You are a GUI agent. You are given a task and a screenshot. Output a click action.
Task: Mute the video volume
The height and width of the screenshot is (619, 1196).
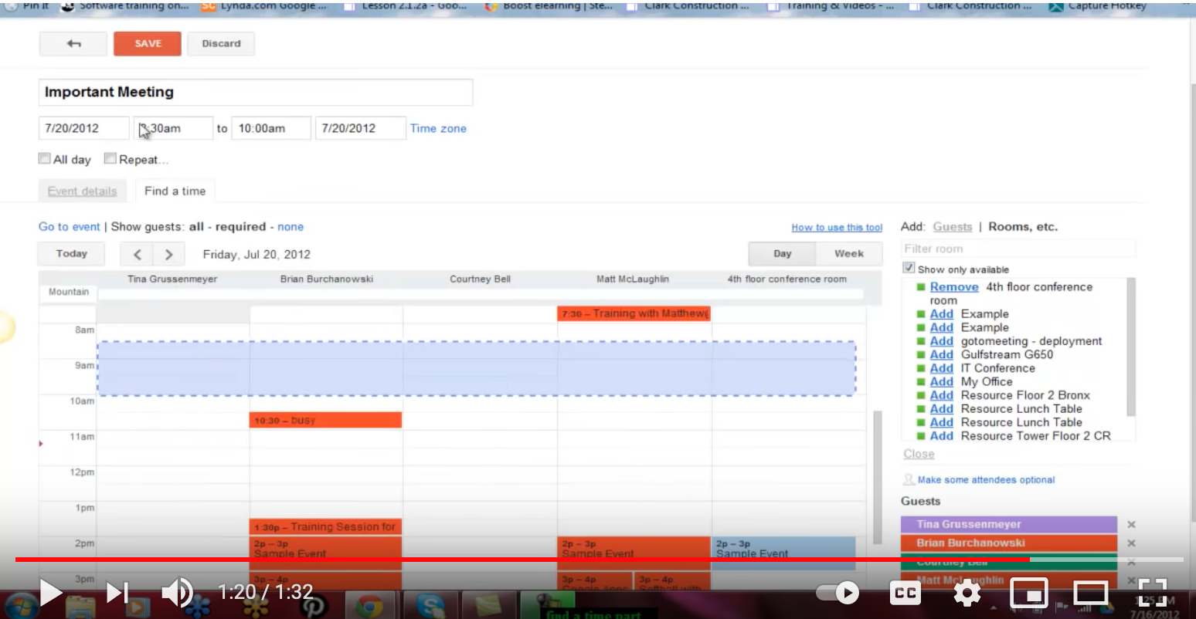pos(177,593)
